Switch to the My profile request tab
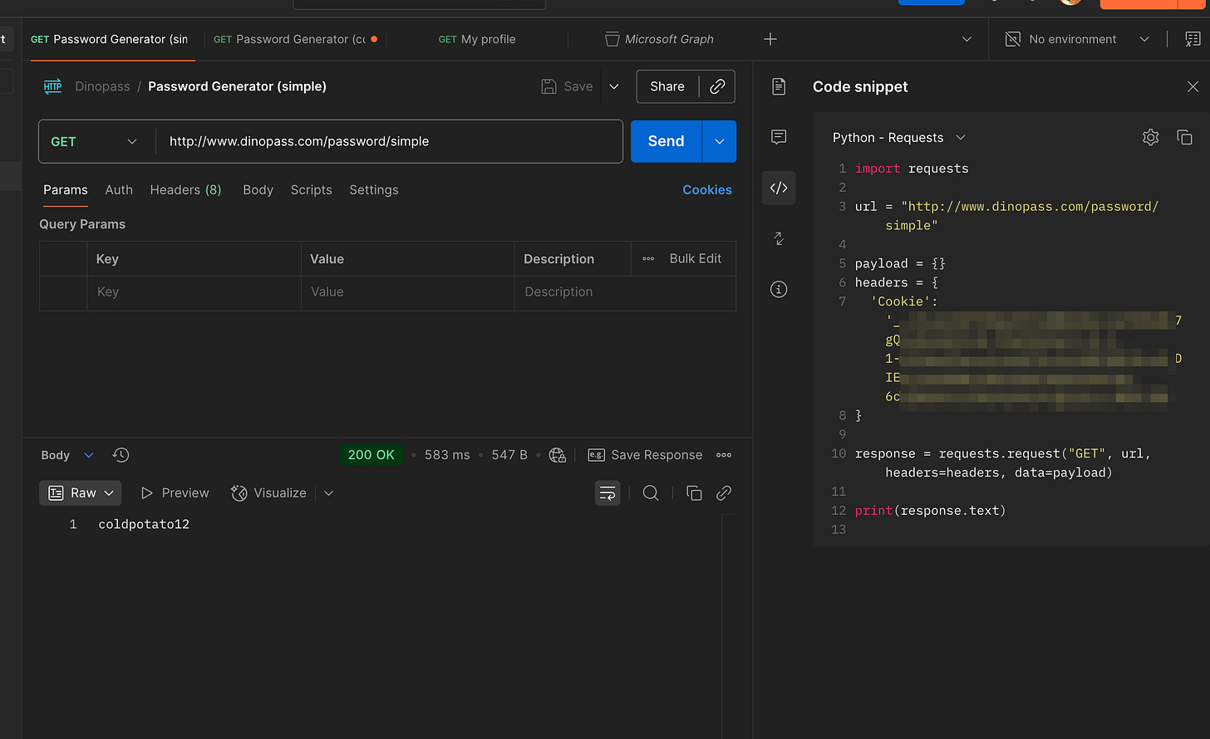The width and height of the screenshot is (1210, 739). 477,39
